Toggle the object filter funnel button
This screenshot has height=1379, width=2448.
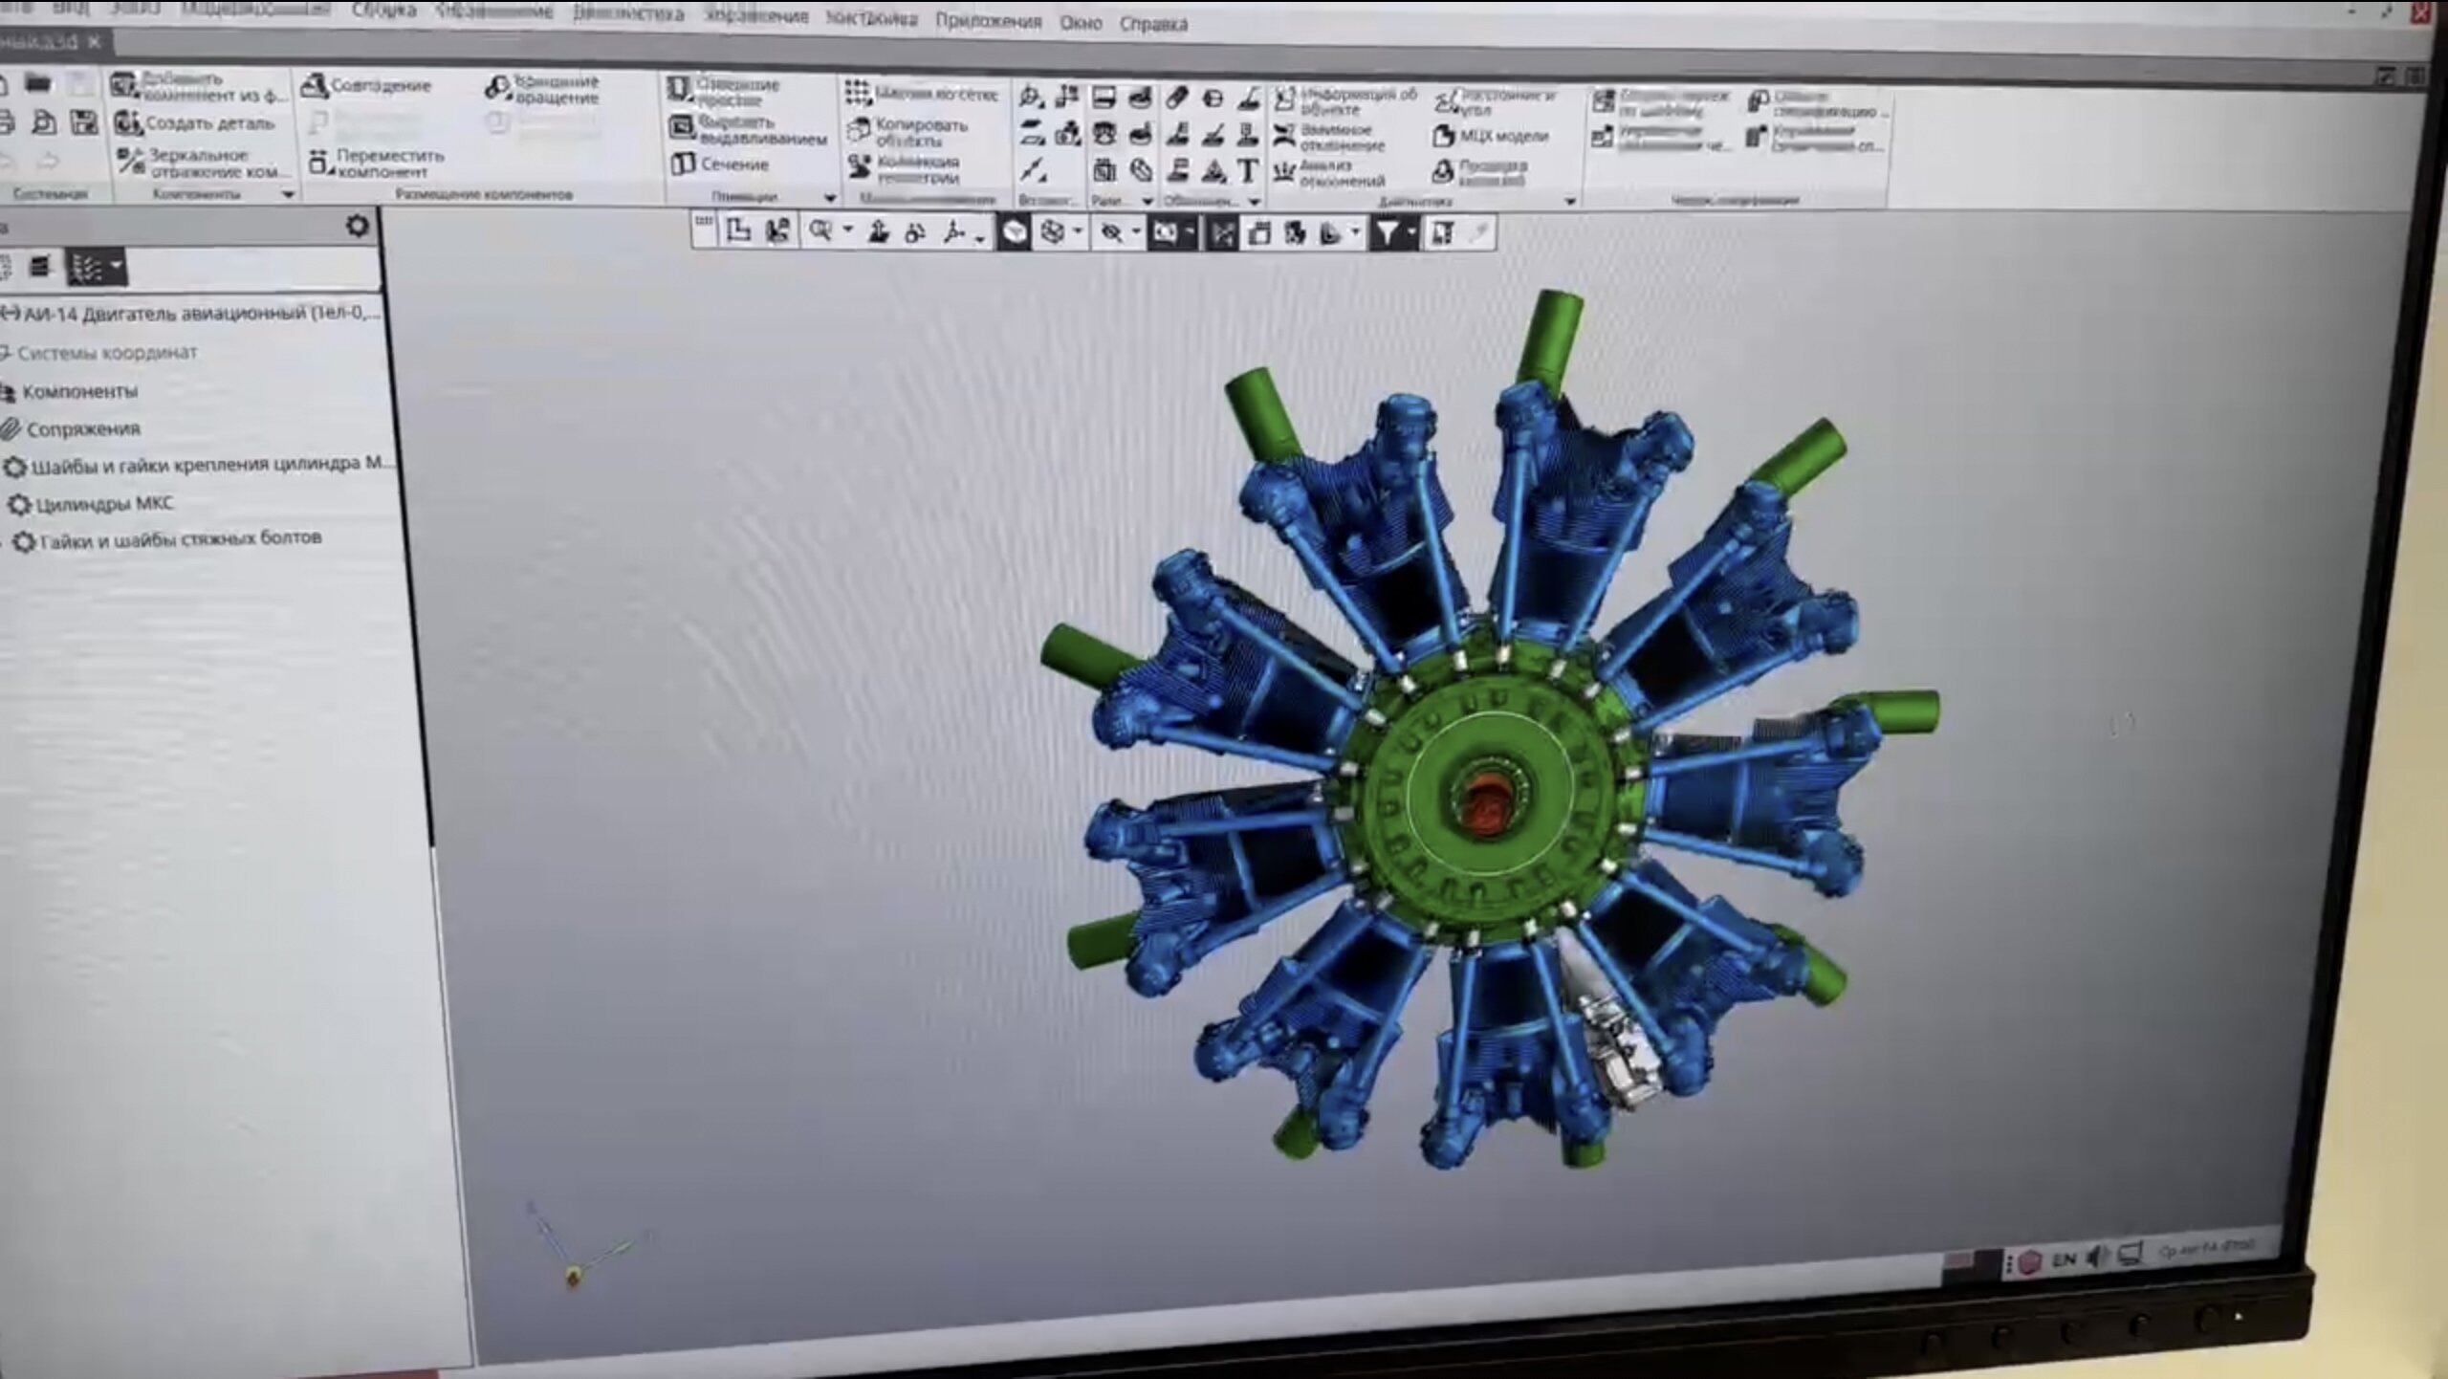[1386, 232]
